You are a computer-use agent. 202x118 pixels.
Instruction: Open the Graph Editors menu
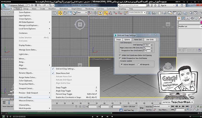77,9
